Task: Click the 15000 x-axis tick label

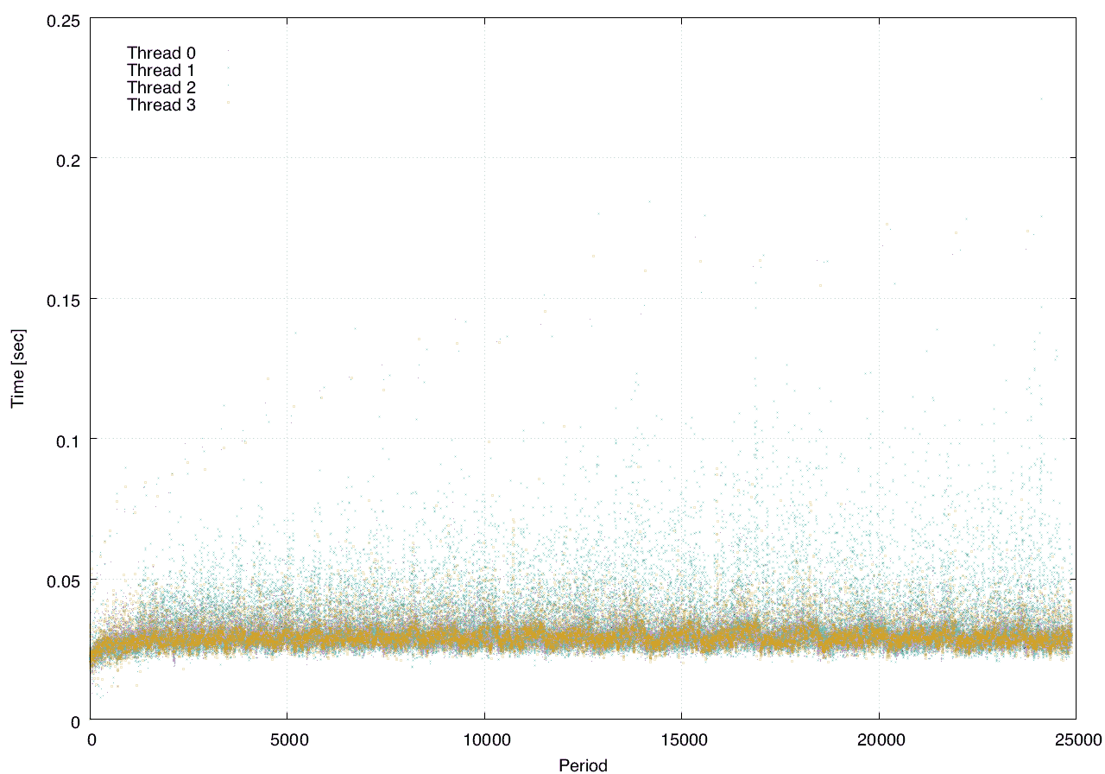Action: point(682,739)
